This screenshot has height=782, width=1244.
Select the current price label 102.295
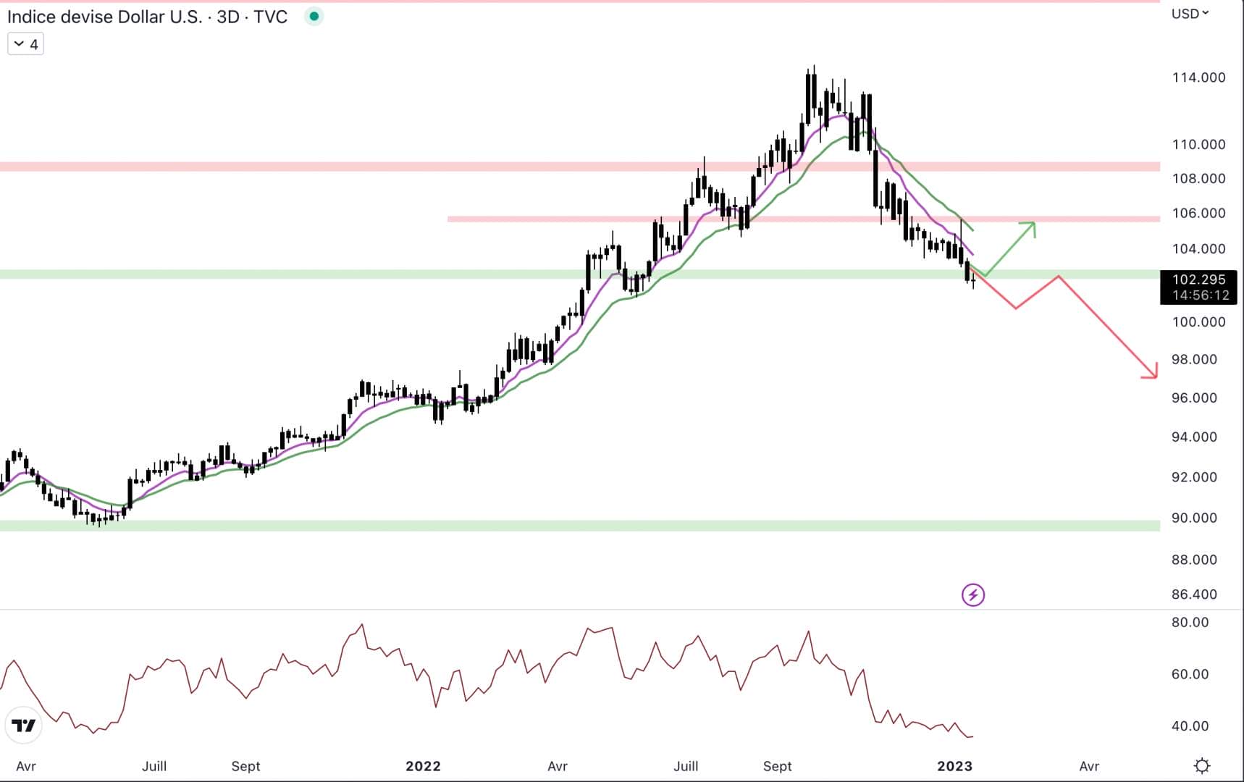(x=1198, y=279)
